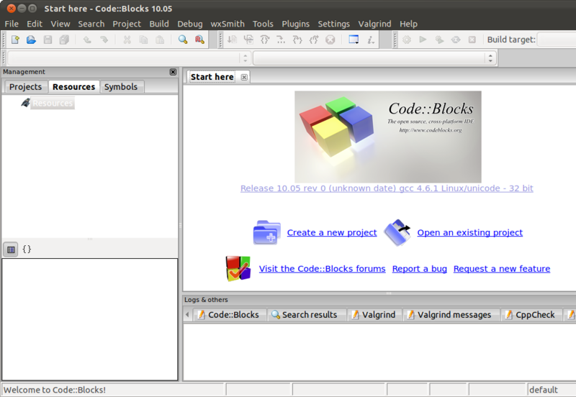This screenshot has height=397, width=576.
Task: Click the 'default' status bar field
Action: tap(551, 390)
